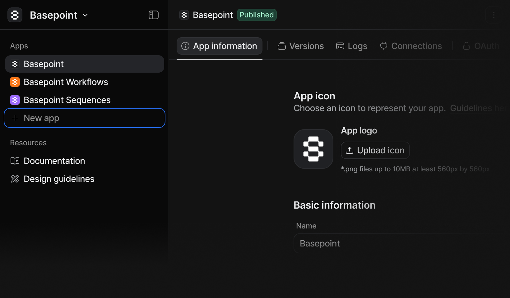This screenshot has width=510, height=298.
Task: Open the Basepoint workspace dropdown chevron
Action: [85, 15]
